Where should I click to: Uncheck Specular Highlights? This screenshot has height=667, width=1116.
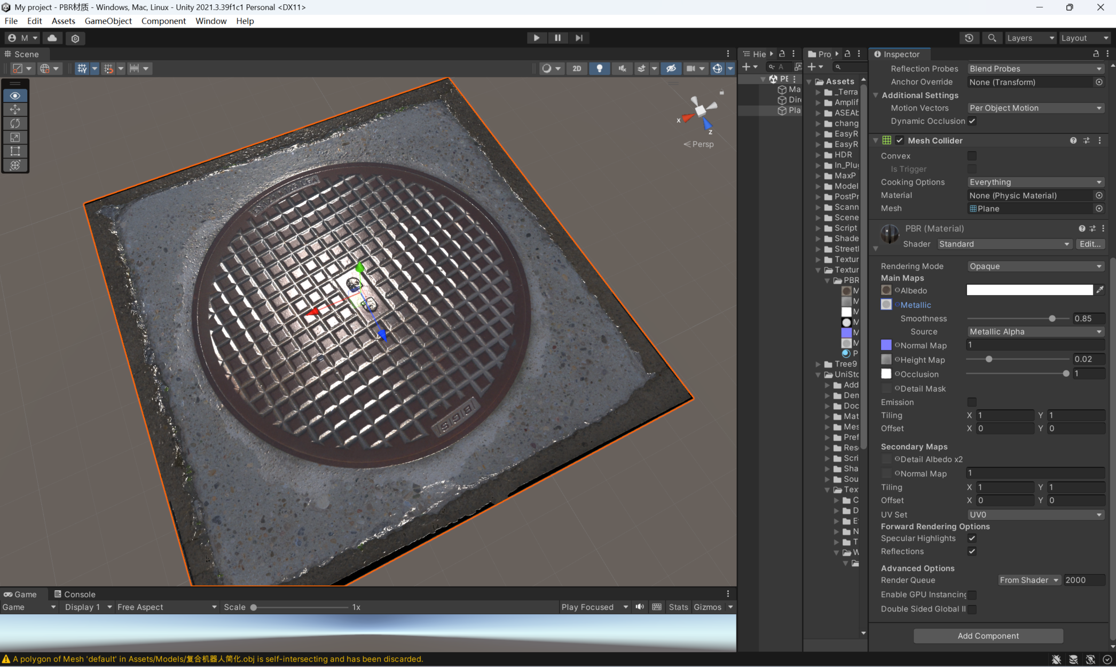[972, 538]
